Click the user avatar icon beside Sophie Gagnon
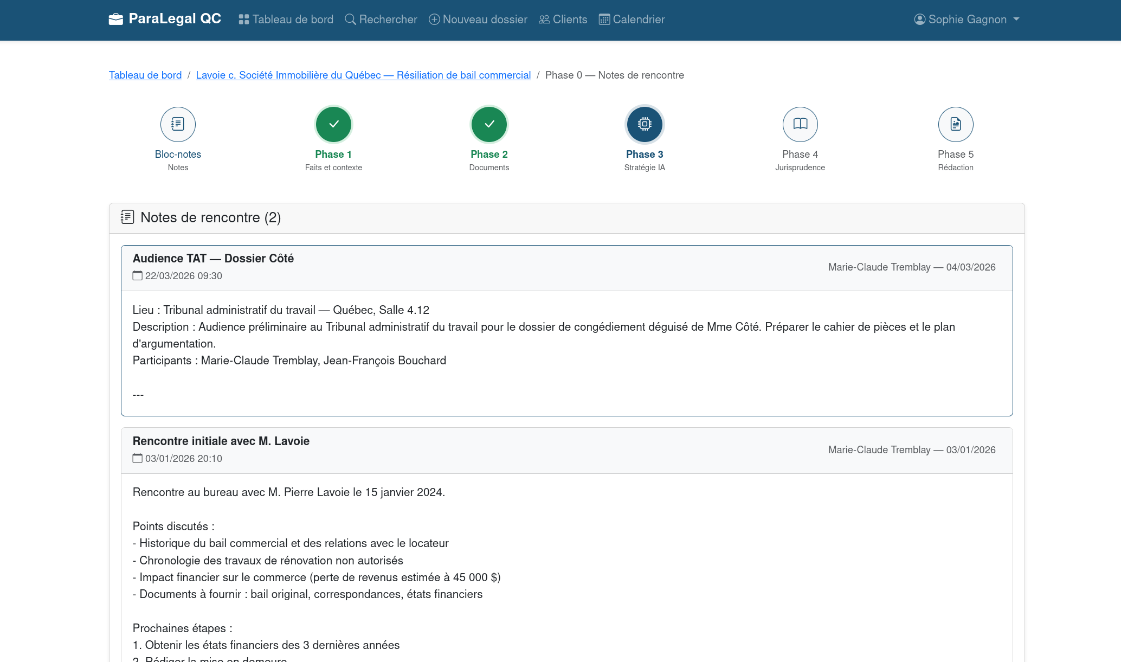 pyautogui.click(x=919, y=20)
